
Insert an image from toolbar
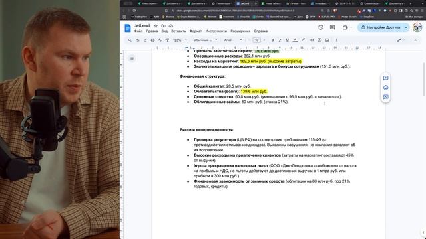(327, 40)
